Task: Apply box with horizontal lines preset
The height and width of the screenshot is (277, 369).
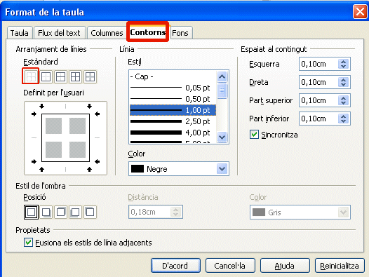Action: click(61, 76)
